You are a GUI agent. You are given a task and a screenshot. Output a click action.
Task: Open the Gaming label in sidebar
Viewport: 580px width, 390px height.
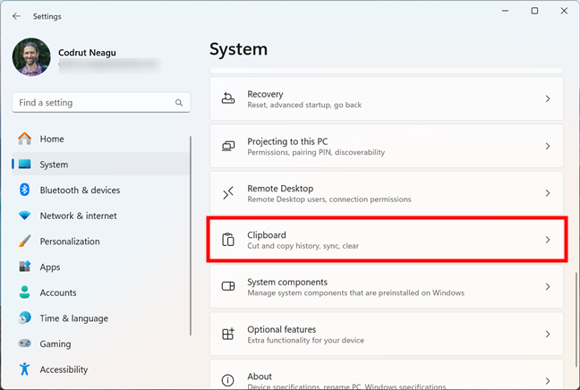(55, 344)
